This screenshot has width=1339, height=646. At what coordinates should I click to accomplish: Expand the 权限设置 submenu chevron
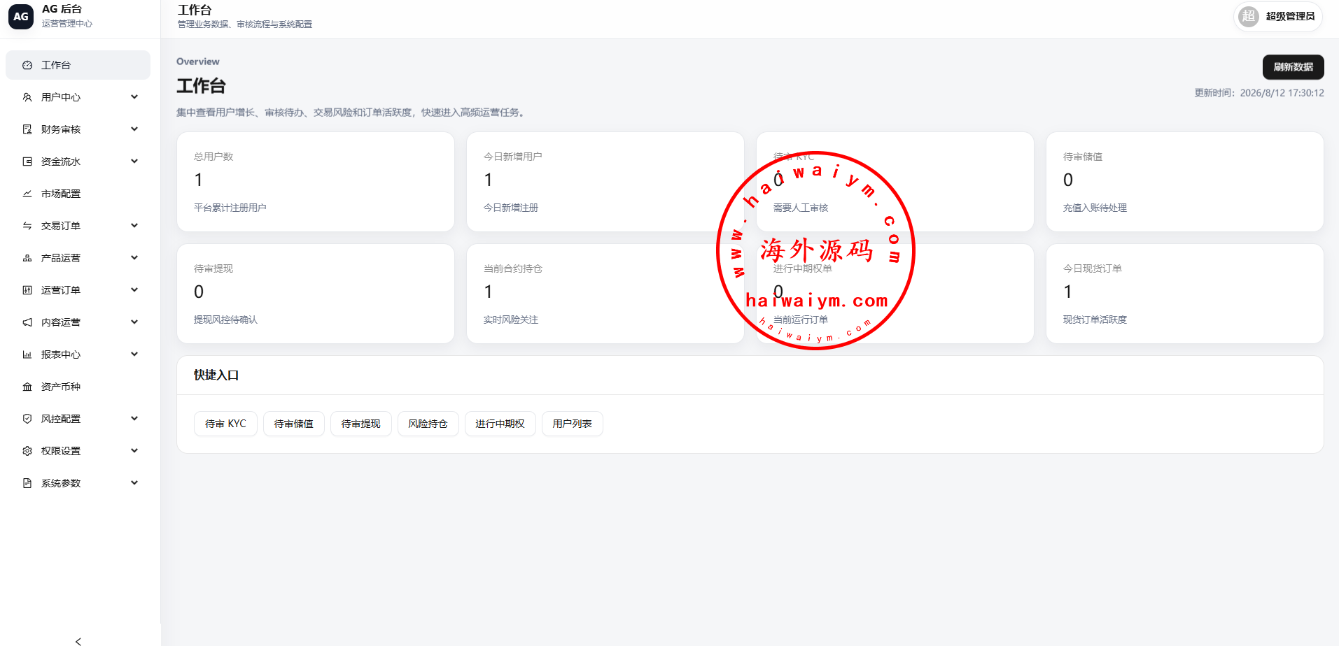click(134, 451)
